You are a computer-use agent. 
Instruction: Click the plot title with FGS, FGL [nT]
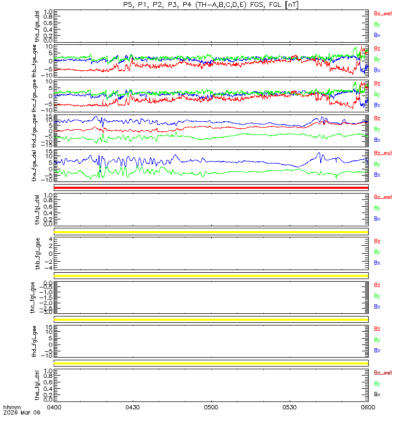click(211, 5)
